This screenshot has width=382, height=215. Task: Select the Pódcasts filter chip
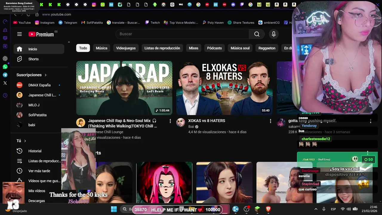(215, 48)
